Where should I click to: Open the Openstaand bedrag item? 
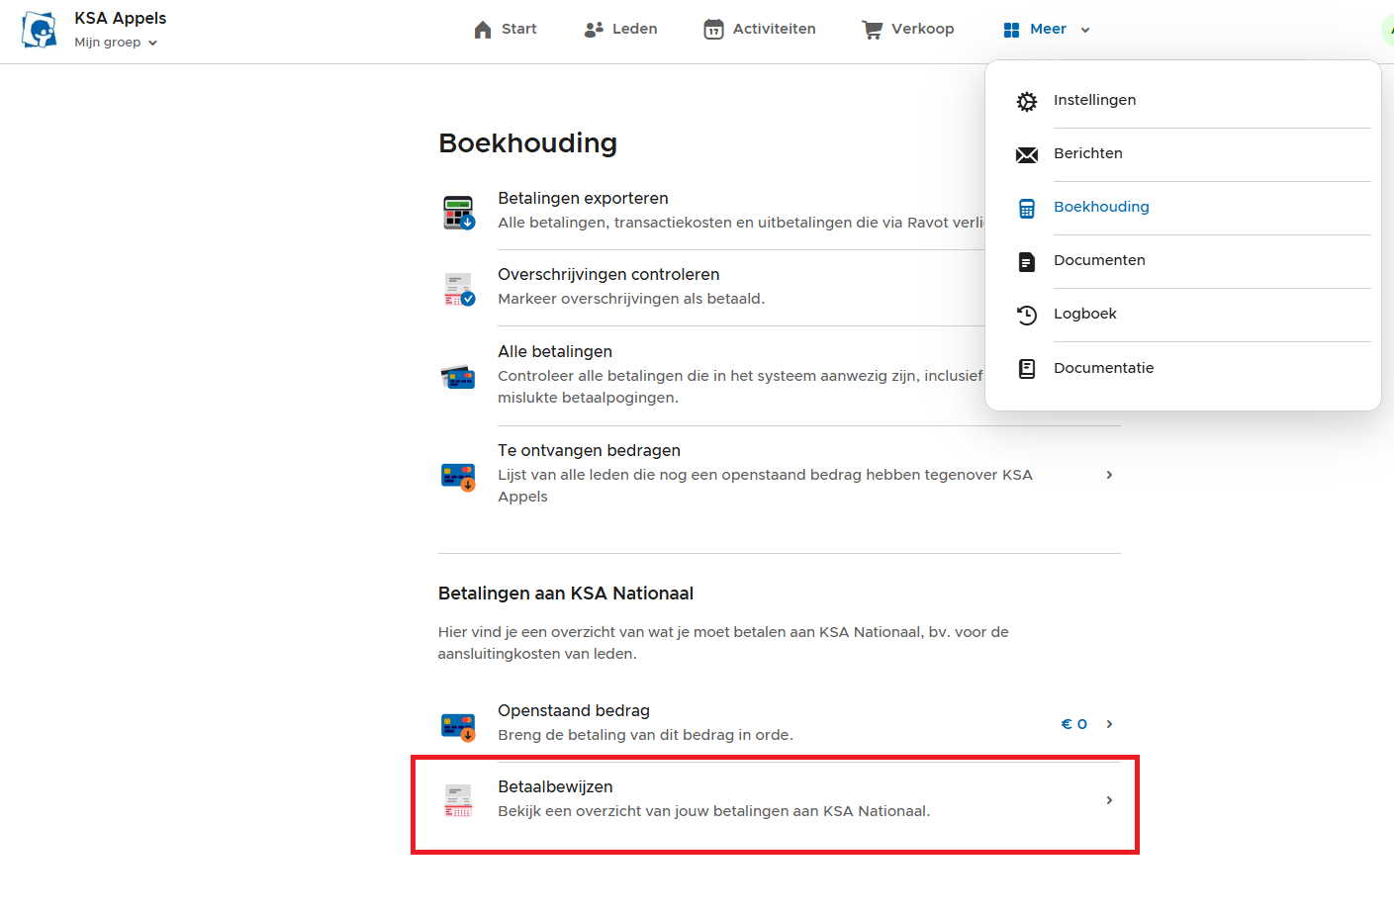[574, 711]
